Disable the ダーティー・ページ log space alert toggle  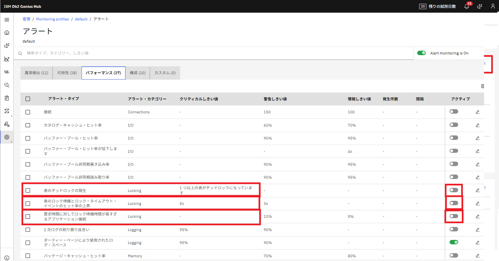[454, 242]
